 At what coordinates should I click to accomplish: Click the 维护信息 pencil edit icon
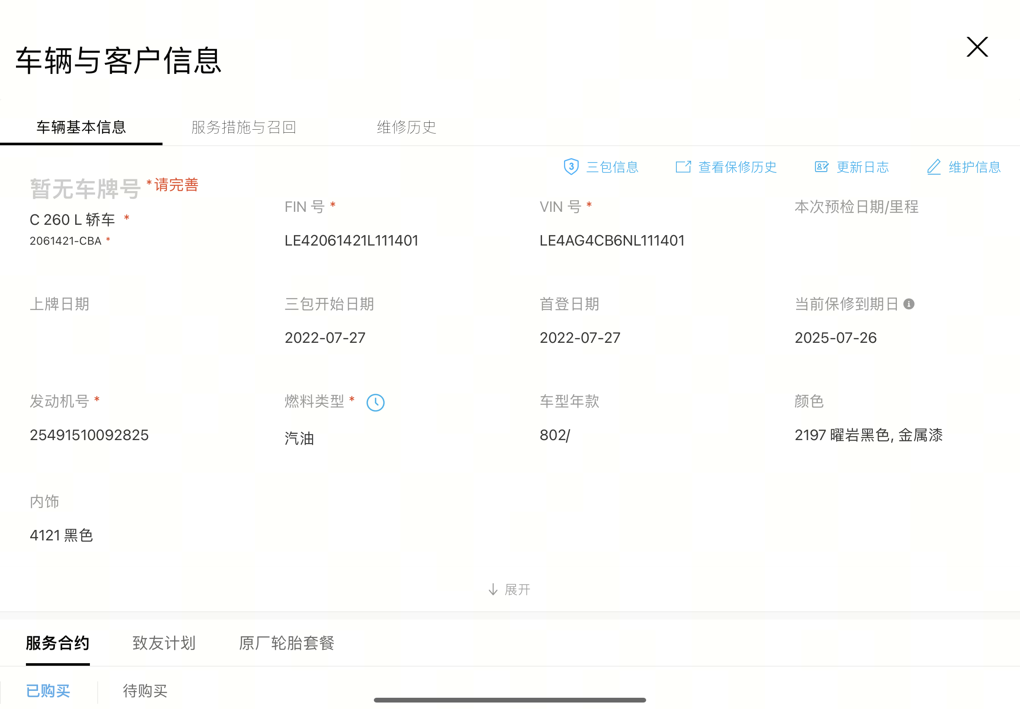point(934,167)
